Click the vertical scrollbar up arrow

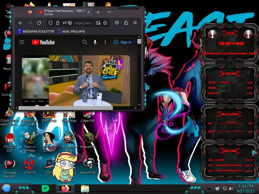(139, 37)
